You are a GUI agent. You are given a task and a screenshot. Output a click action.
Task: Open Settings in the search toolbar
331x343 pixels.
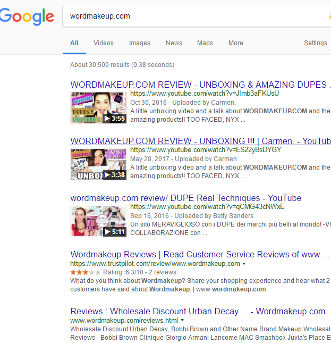coord(316,43)
